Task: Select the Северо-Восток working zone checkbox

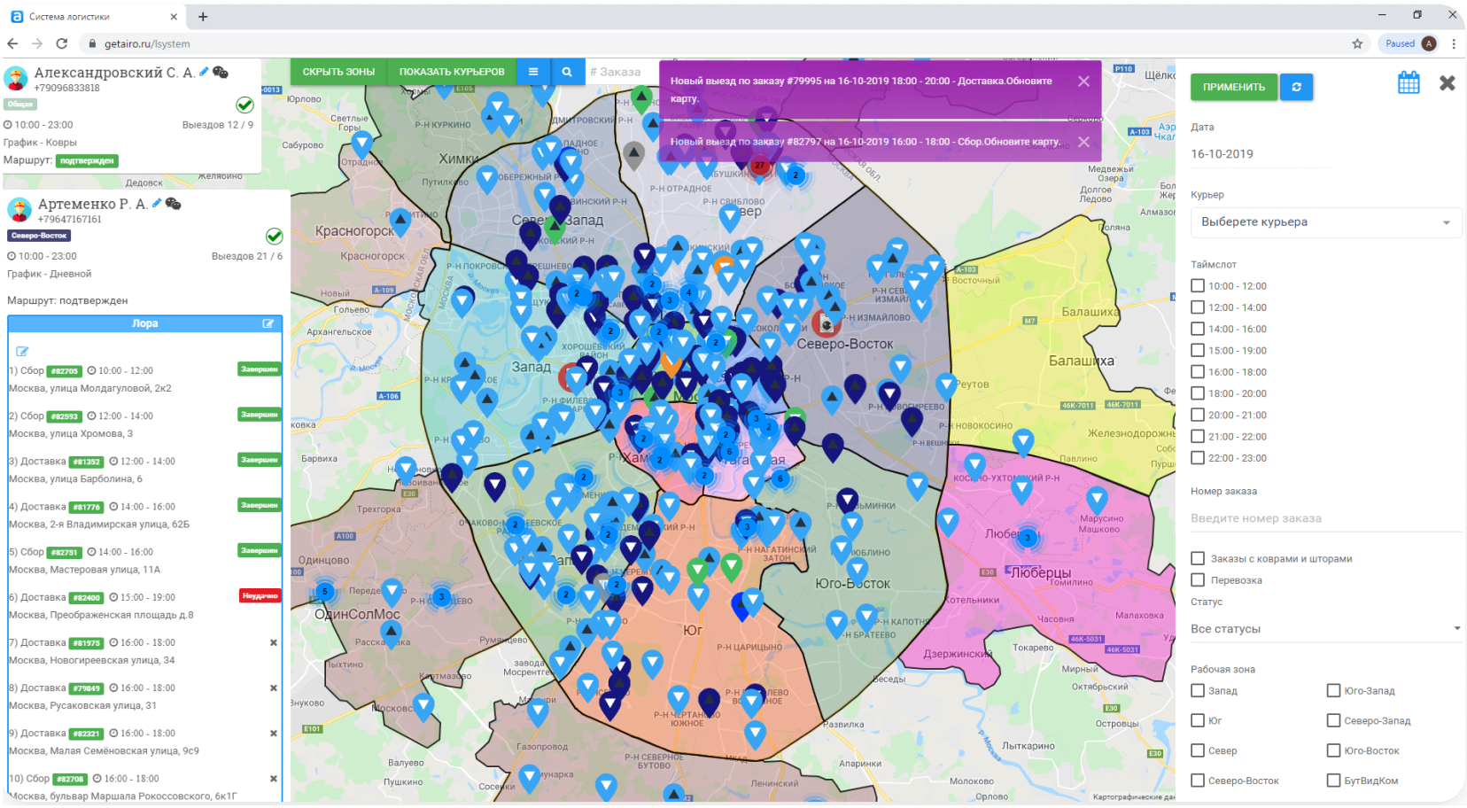Action: [1198, 781]
